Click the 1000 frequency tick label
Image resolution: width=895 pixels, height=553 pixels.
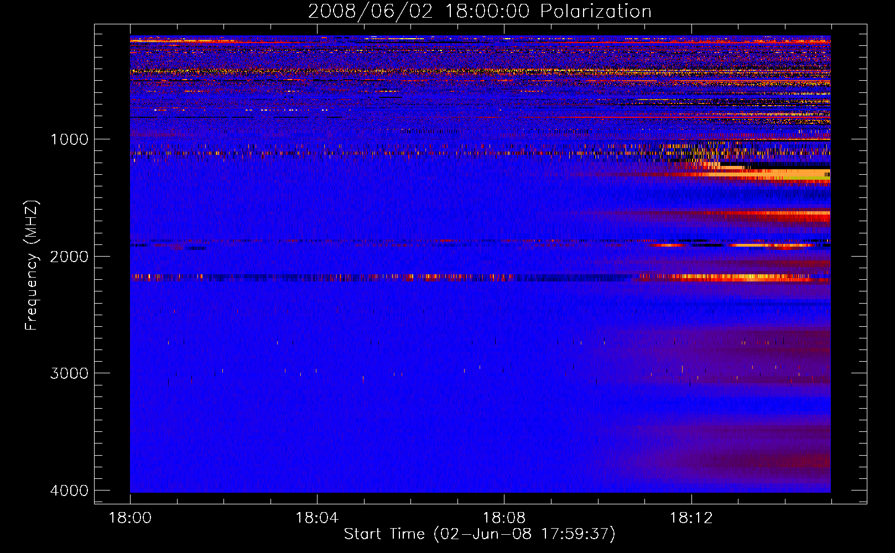pyautogui.click(x=70, y=139)
